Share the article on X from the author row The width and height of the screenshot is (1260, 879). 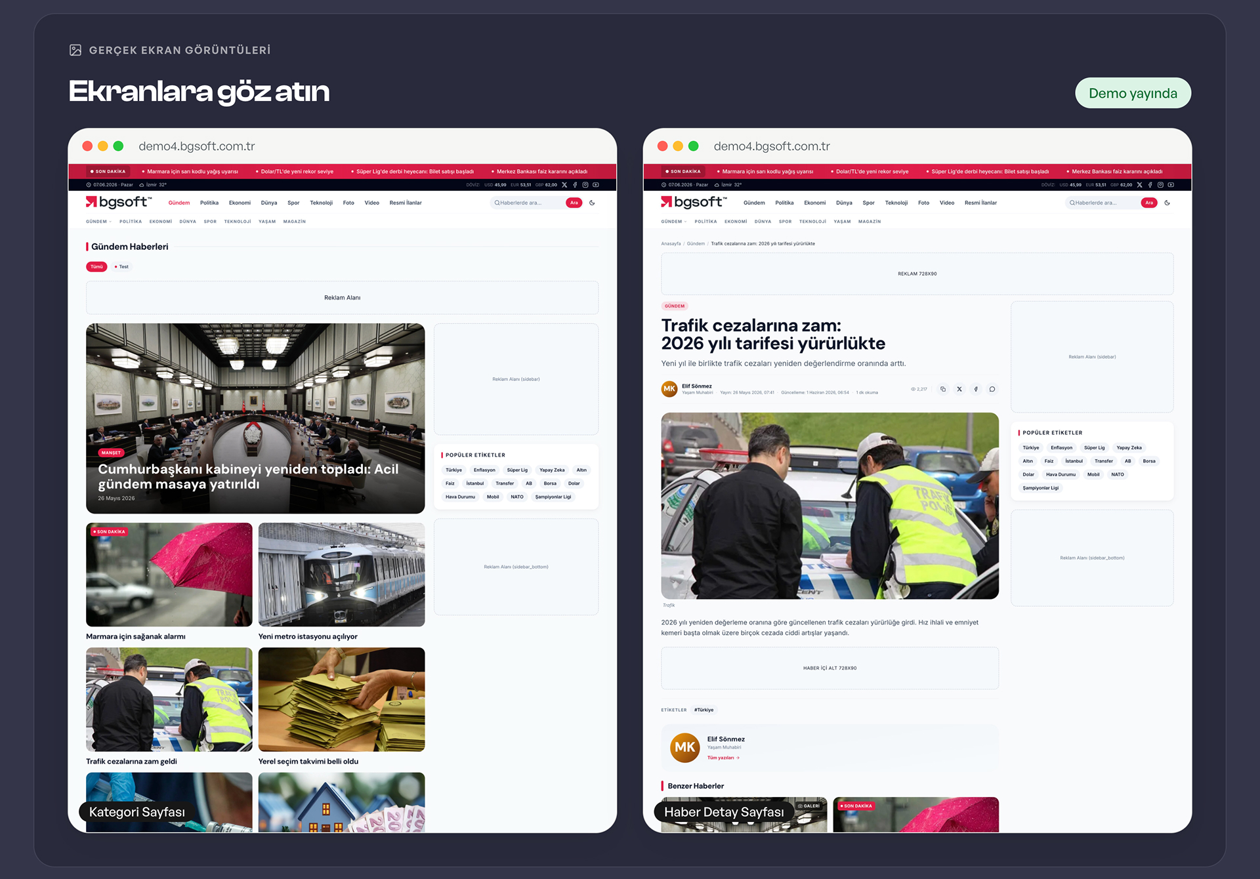coord(959,389)
